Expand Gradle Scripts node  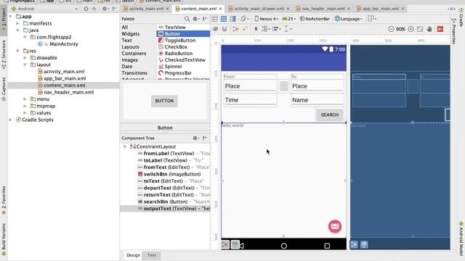pyautogui.click(x=11, y=120)
